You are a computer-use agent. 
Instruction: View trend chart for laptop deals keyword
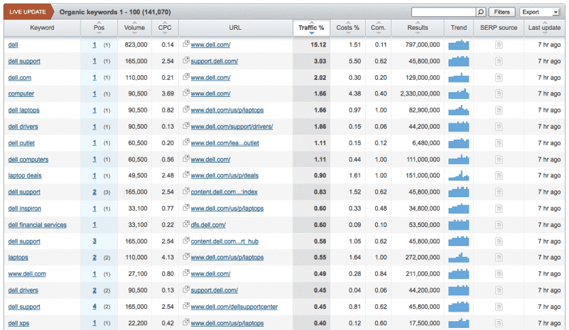point(459,176)
